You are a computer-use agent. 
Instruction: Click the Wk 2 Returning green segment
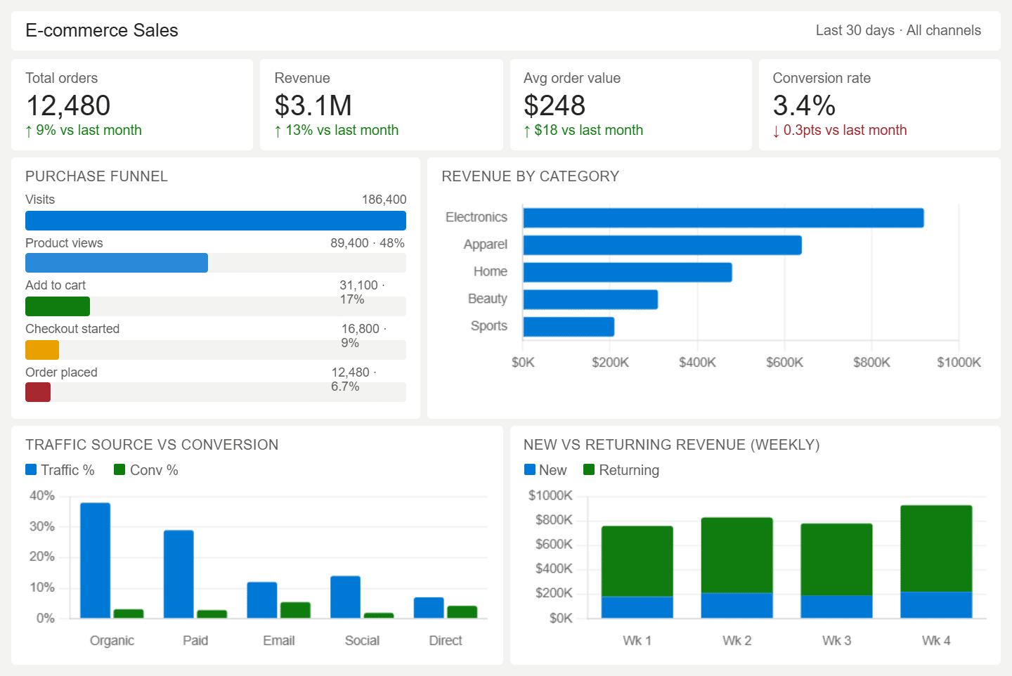(737, 555)
